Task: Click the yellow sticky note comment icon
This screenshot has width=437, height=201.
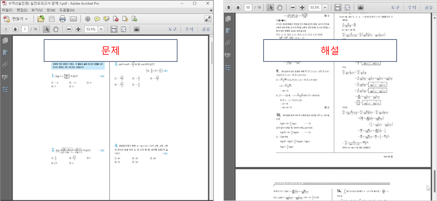Action: tap(97, 19)
